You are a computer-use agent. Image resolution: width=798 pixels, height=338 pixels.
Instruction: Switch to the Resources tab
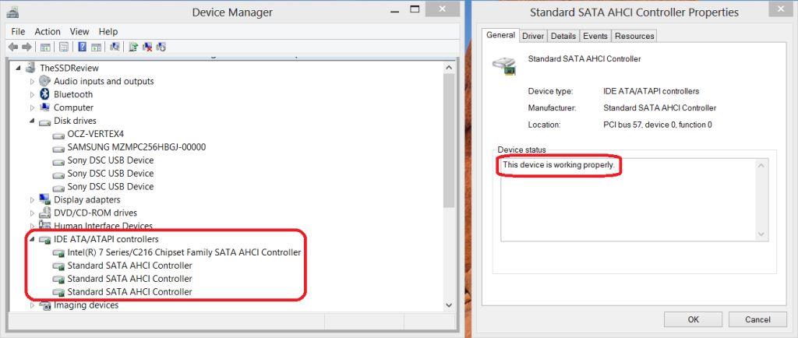point(634,36)
